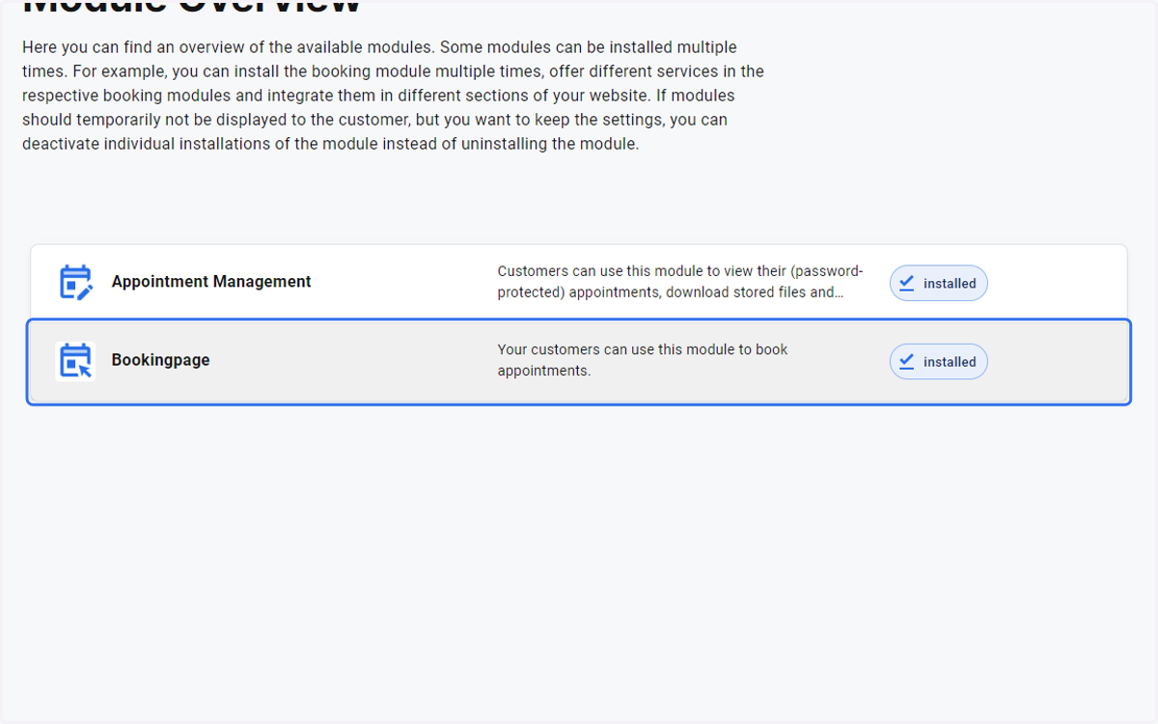Click the checkmark icon in Appointment Management badge
Screen dimensions: 1158x724
(906, 283)
